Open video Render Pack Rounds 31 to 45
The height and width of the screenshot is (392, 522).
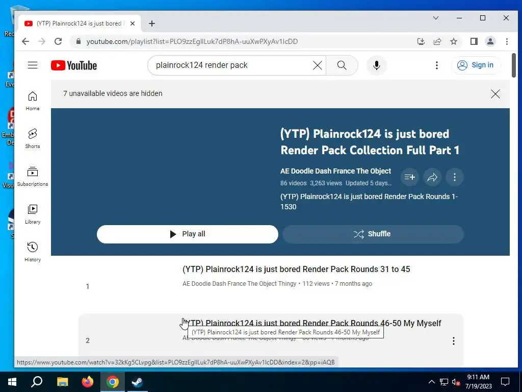pyautogui.click(x=296, y=269)
